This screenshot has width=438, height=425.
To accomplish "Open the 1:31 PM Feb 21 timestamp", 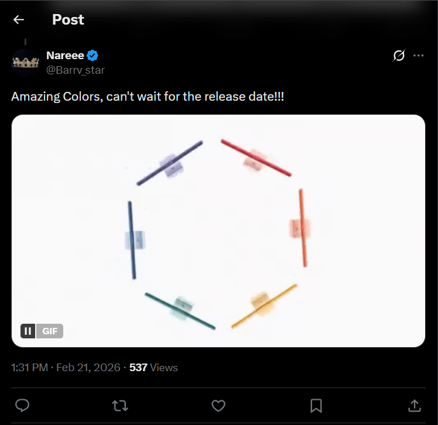I will [65, 368].
